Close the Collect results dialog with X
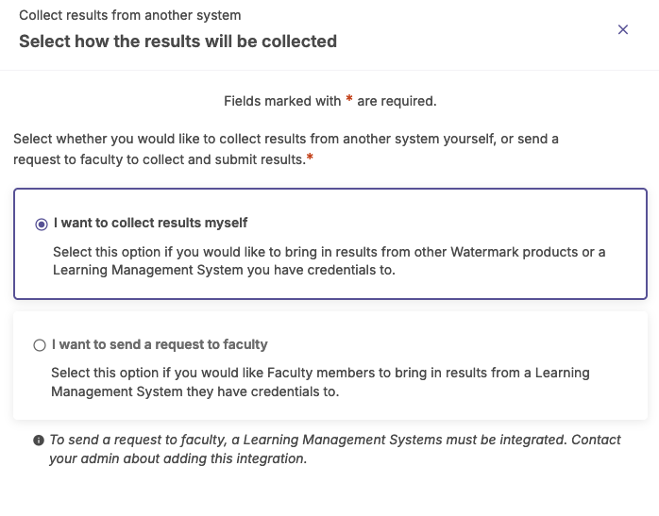Viewport: 659px width, 516px height. (x=623, y=29)
